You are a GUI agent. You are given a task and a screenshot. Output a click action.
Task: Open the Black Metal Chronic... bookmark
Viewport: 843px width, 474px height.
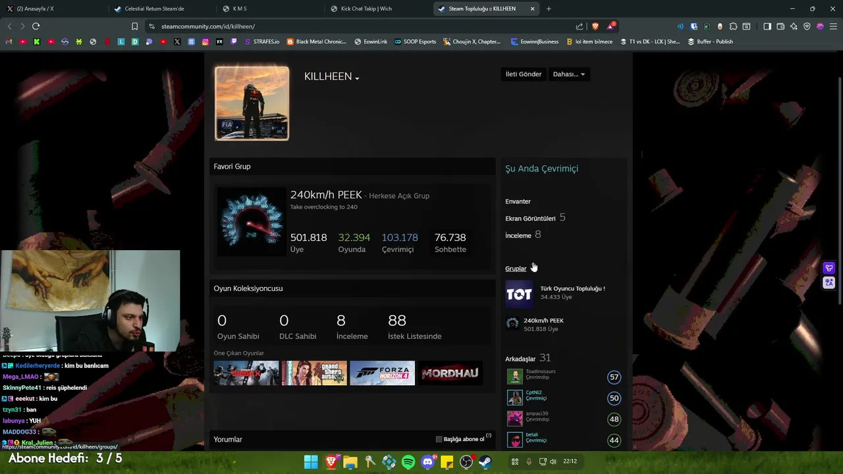(316, 41)
